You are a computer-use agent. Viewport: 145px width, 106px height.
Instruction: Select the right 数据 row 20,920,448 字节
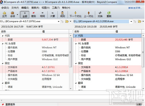pyautogui.click(x=107, y=40)
